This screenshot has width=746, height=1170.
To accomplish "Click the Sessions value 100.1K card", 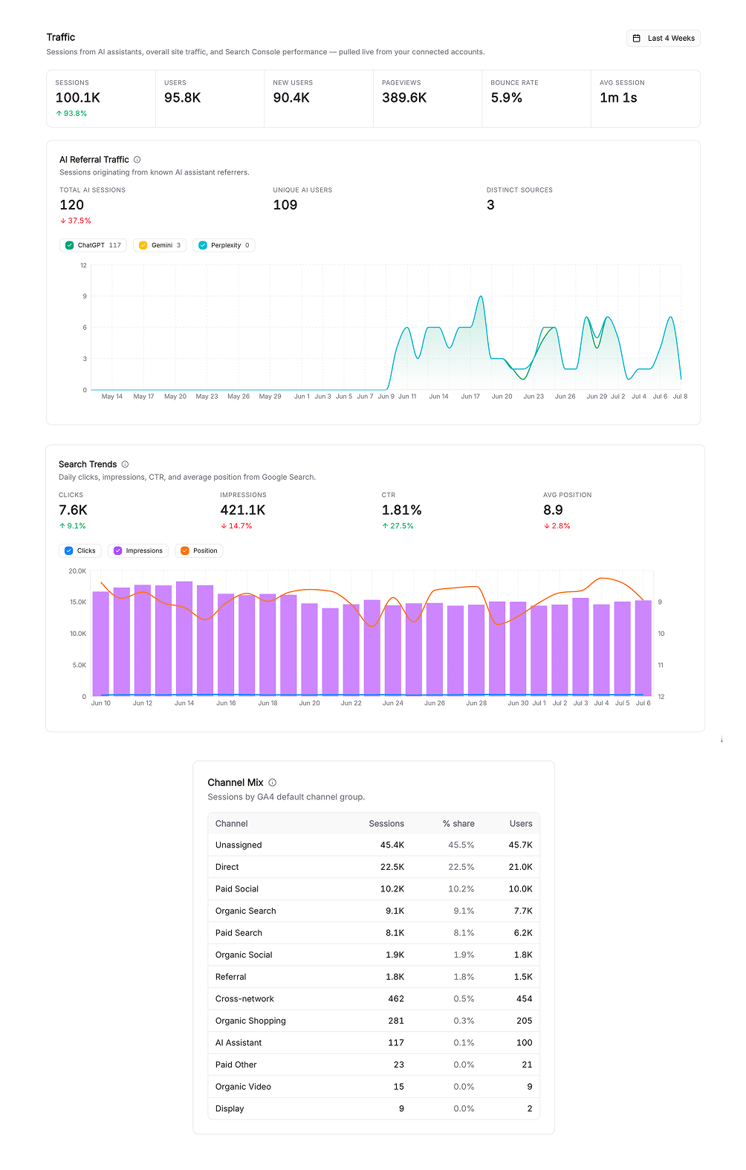I will (x=101, y=99).
